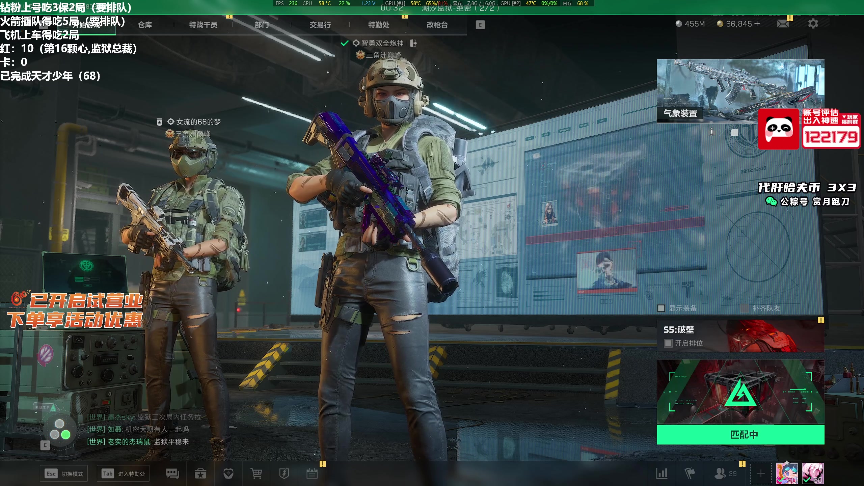Open the bar chart statistics icon

pyautogui.click(x=662, y=474)
